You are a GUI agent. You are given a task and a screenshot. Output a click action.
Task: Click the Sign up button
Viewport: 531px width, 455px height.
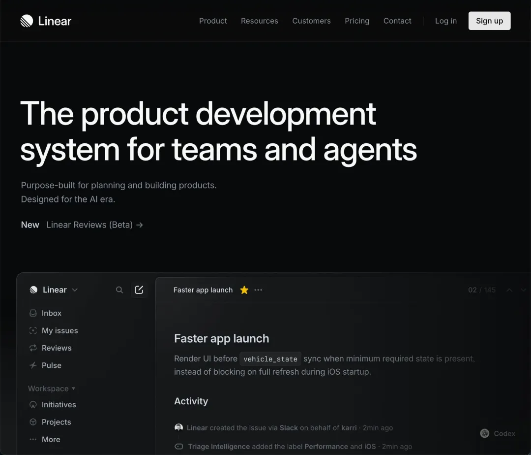[489, 21]
